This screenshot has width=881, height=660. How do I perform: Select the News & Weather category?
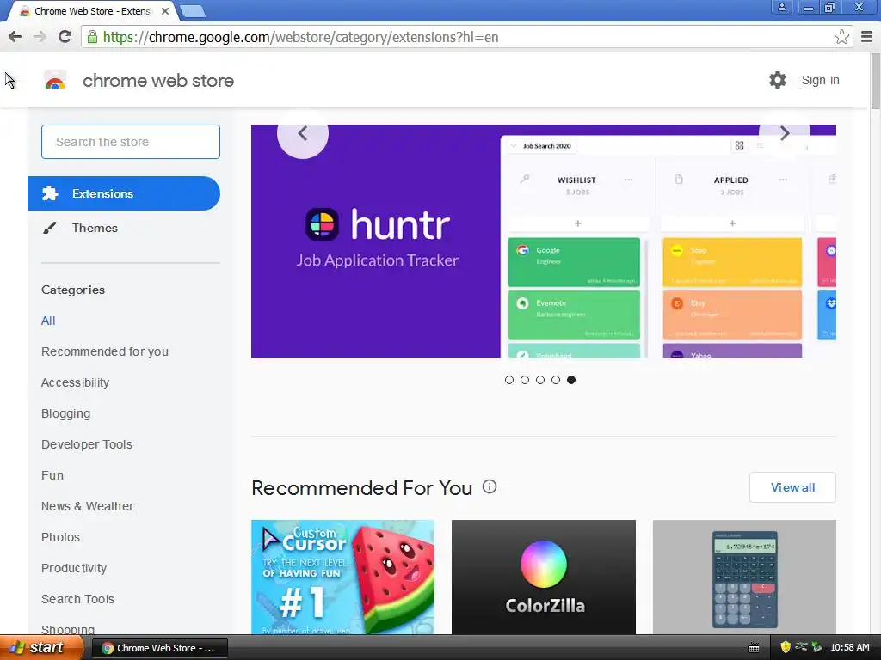pyautogui.click(x=87, y=505)
